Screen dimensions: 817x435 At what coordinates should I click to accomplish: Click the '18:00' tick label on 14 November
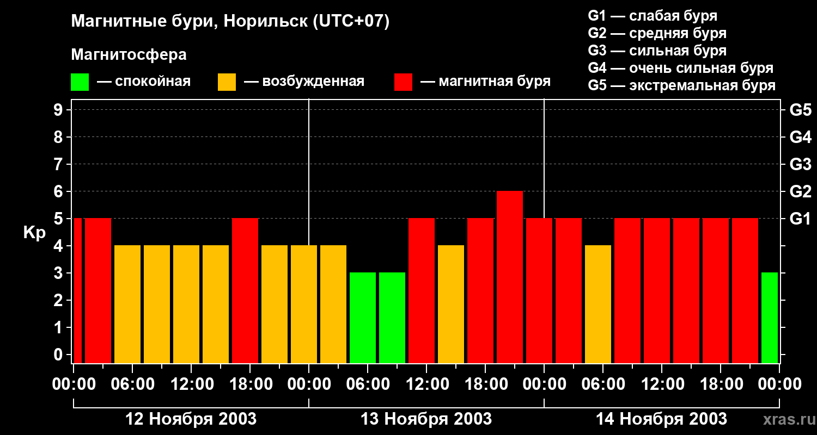pos(721,384)
